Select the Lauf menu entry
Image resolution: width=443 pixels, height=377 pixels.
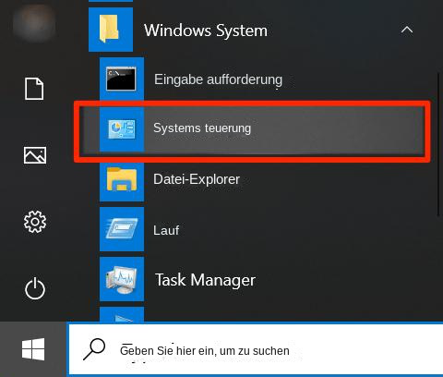166,230
